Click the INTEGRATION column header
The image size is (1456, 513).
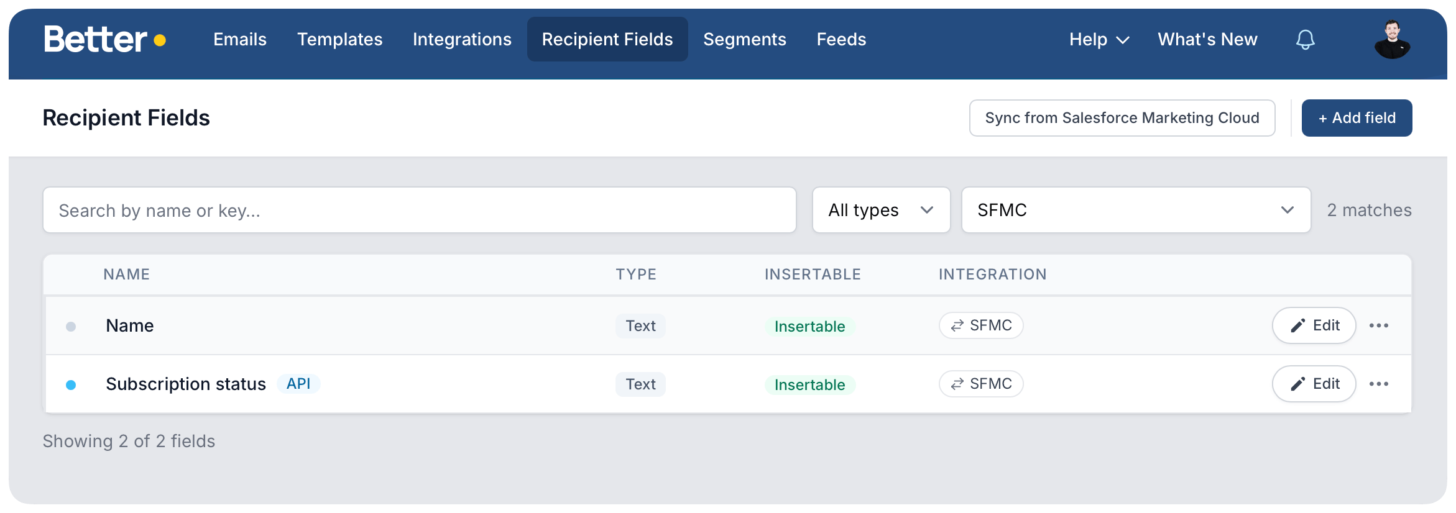click(992, 275)
